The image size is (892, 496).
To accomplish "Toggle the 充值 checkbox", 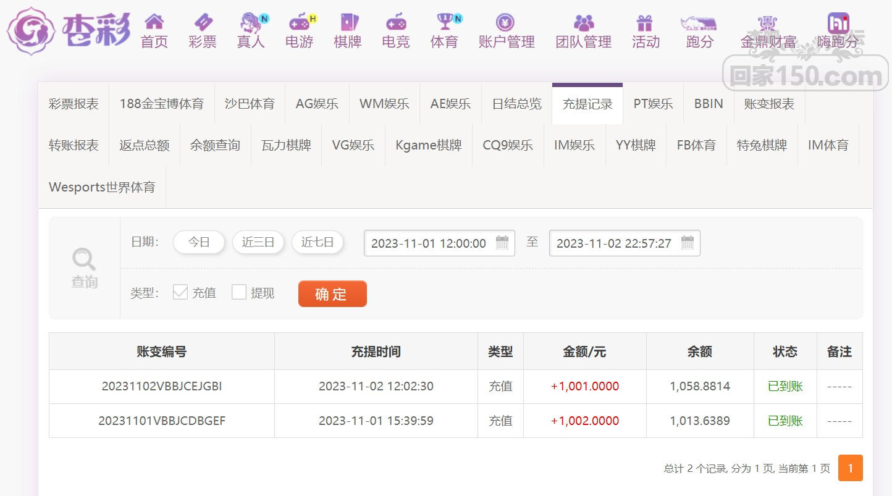I will (x=180, y=292).
